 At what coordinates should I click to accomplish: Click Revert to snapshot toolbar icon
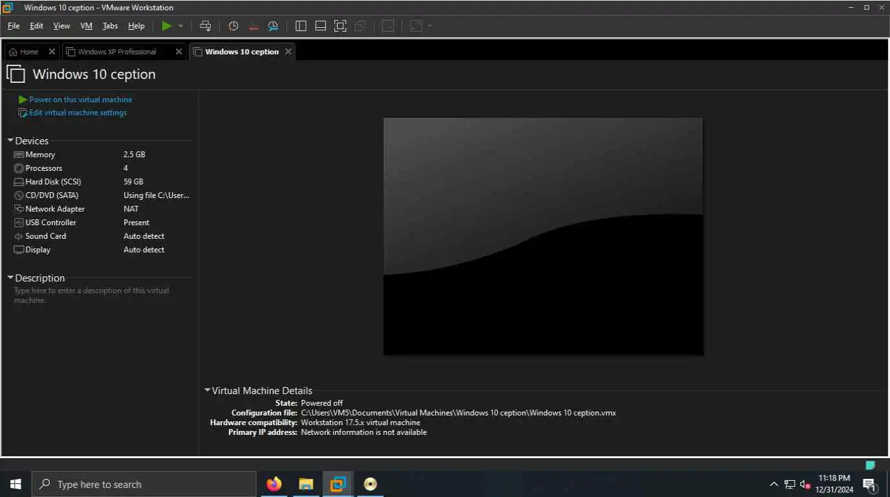click(254, 26)
